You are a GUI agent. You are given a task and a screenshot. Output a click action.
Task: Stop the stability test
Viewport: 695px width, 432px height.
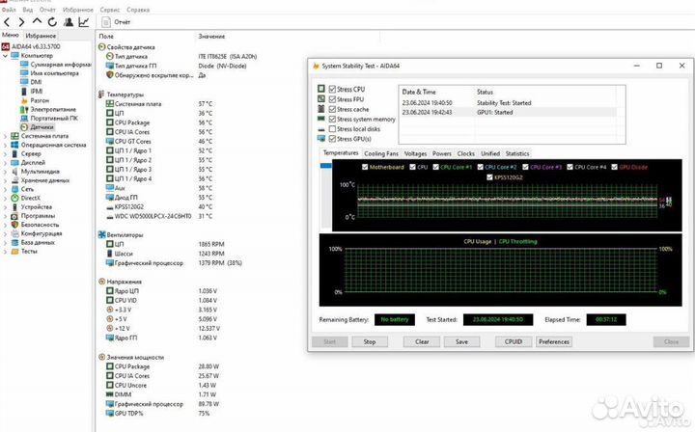pyautogui.click(x=370, y=341)
